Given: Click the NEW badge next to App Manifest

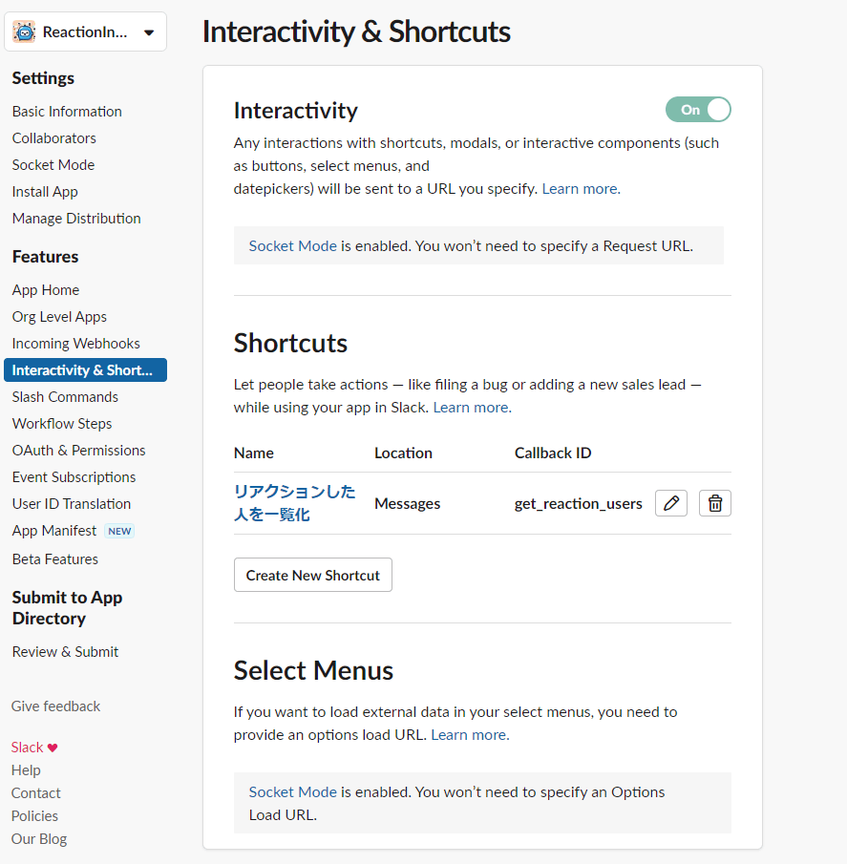Looking at the screenshot, I should 119,531.
